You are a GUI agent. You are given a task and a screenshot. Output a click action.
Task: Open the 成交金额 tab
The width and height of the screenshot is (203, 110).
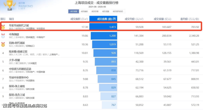[106, 11]
